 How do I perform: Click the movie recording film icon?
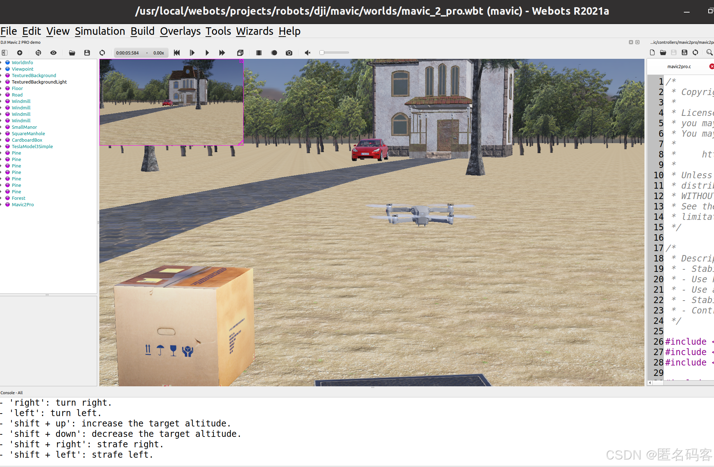click(x=259, y=53)
